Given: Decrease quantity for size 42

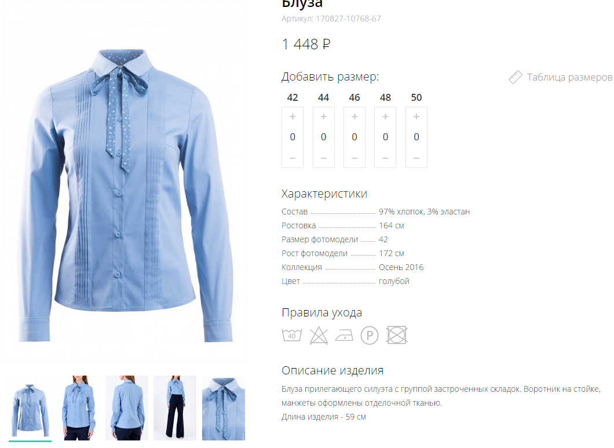Looking at the screenshot, I should [x=293, y=158].
